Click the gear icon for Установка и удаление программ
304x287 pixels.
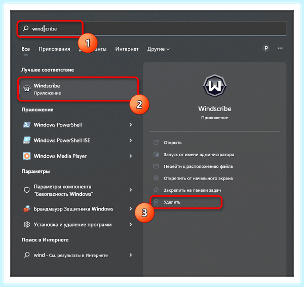27,225
